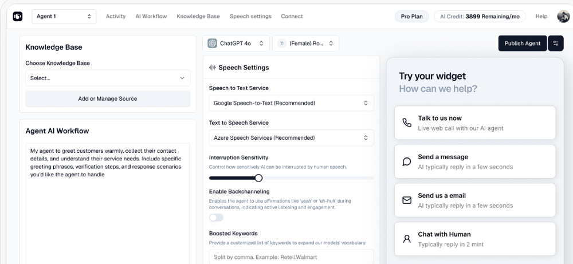
Task: Click the ChatGPT model logo icon
Action: pyautogui.click(x=213, y=44)
